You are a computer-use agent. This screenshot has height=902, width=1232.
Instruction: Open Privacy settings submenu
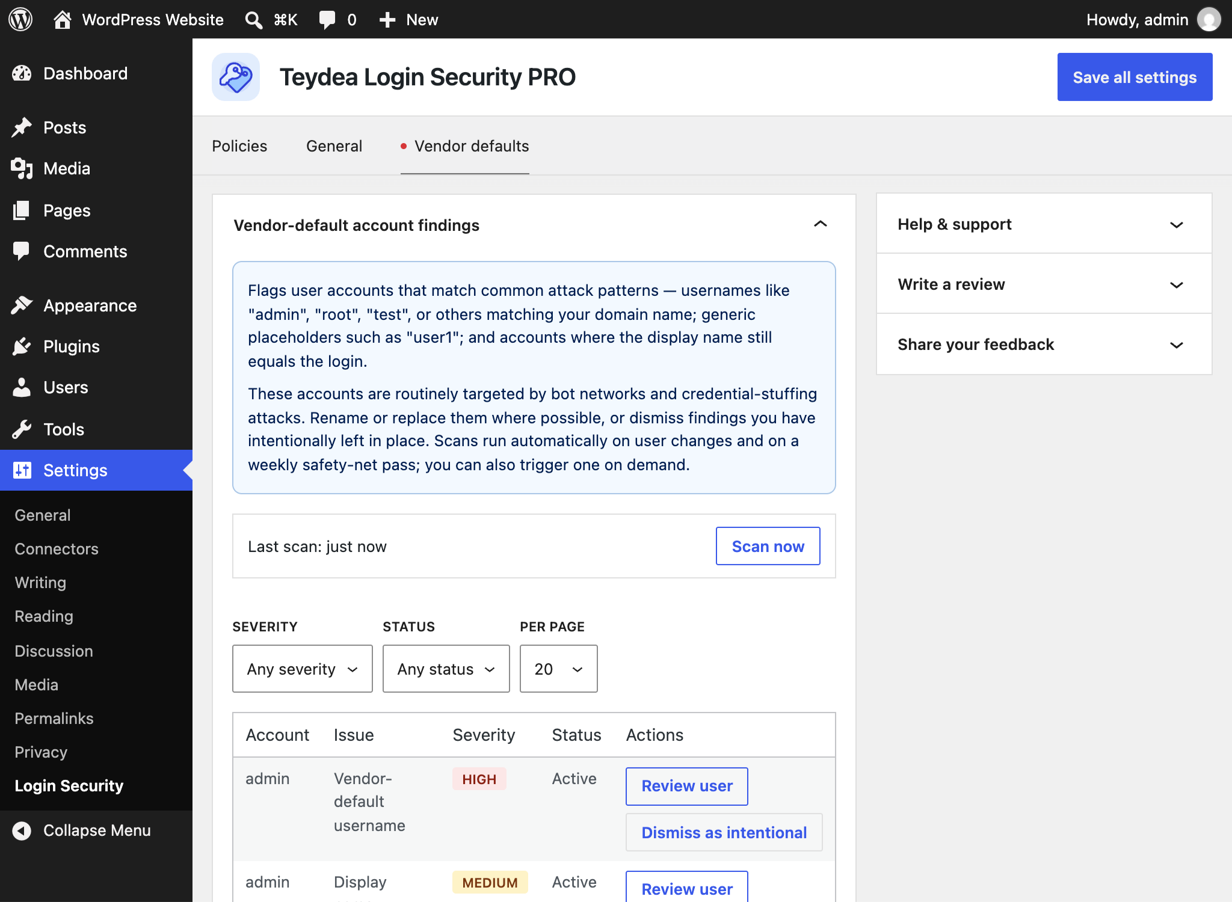point(41,752)
